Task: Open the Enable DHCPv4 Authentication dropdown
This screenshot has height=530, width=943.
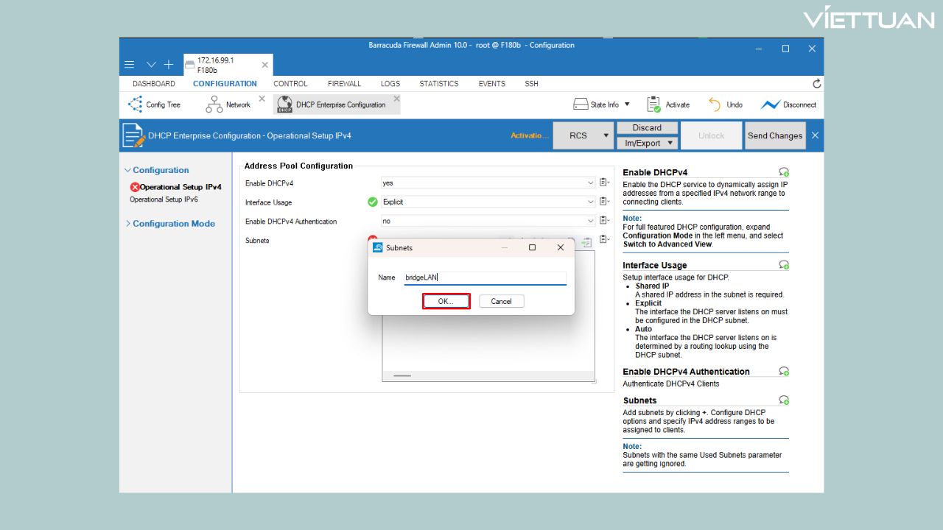Action: pos(590,221)
